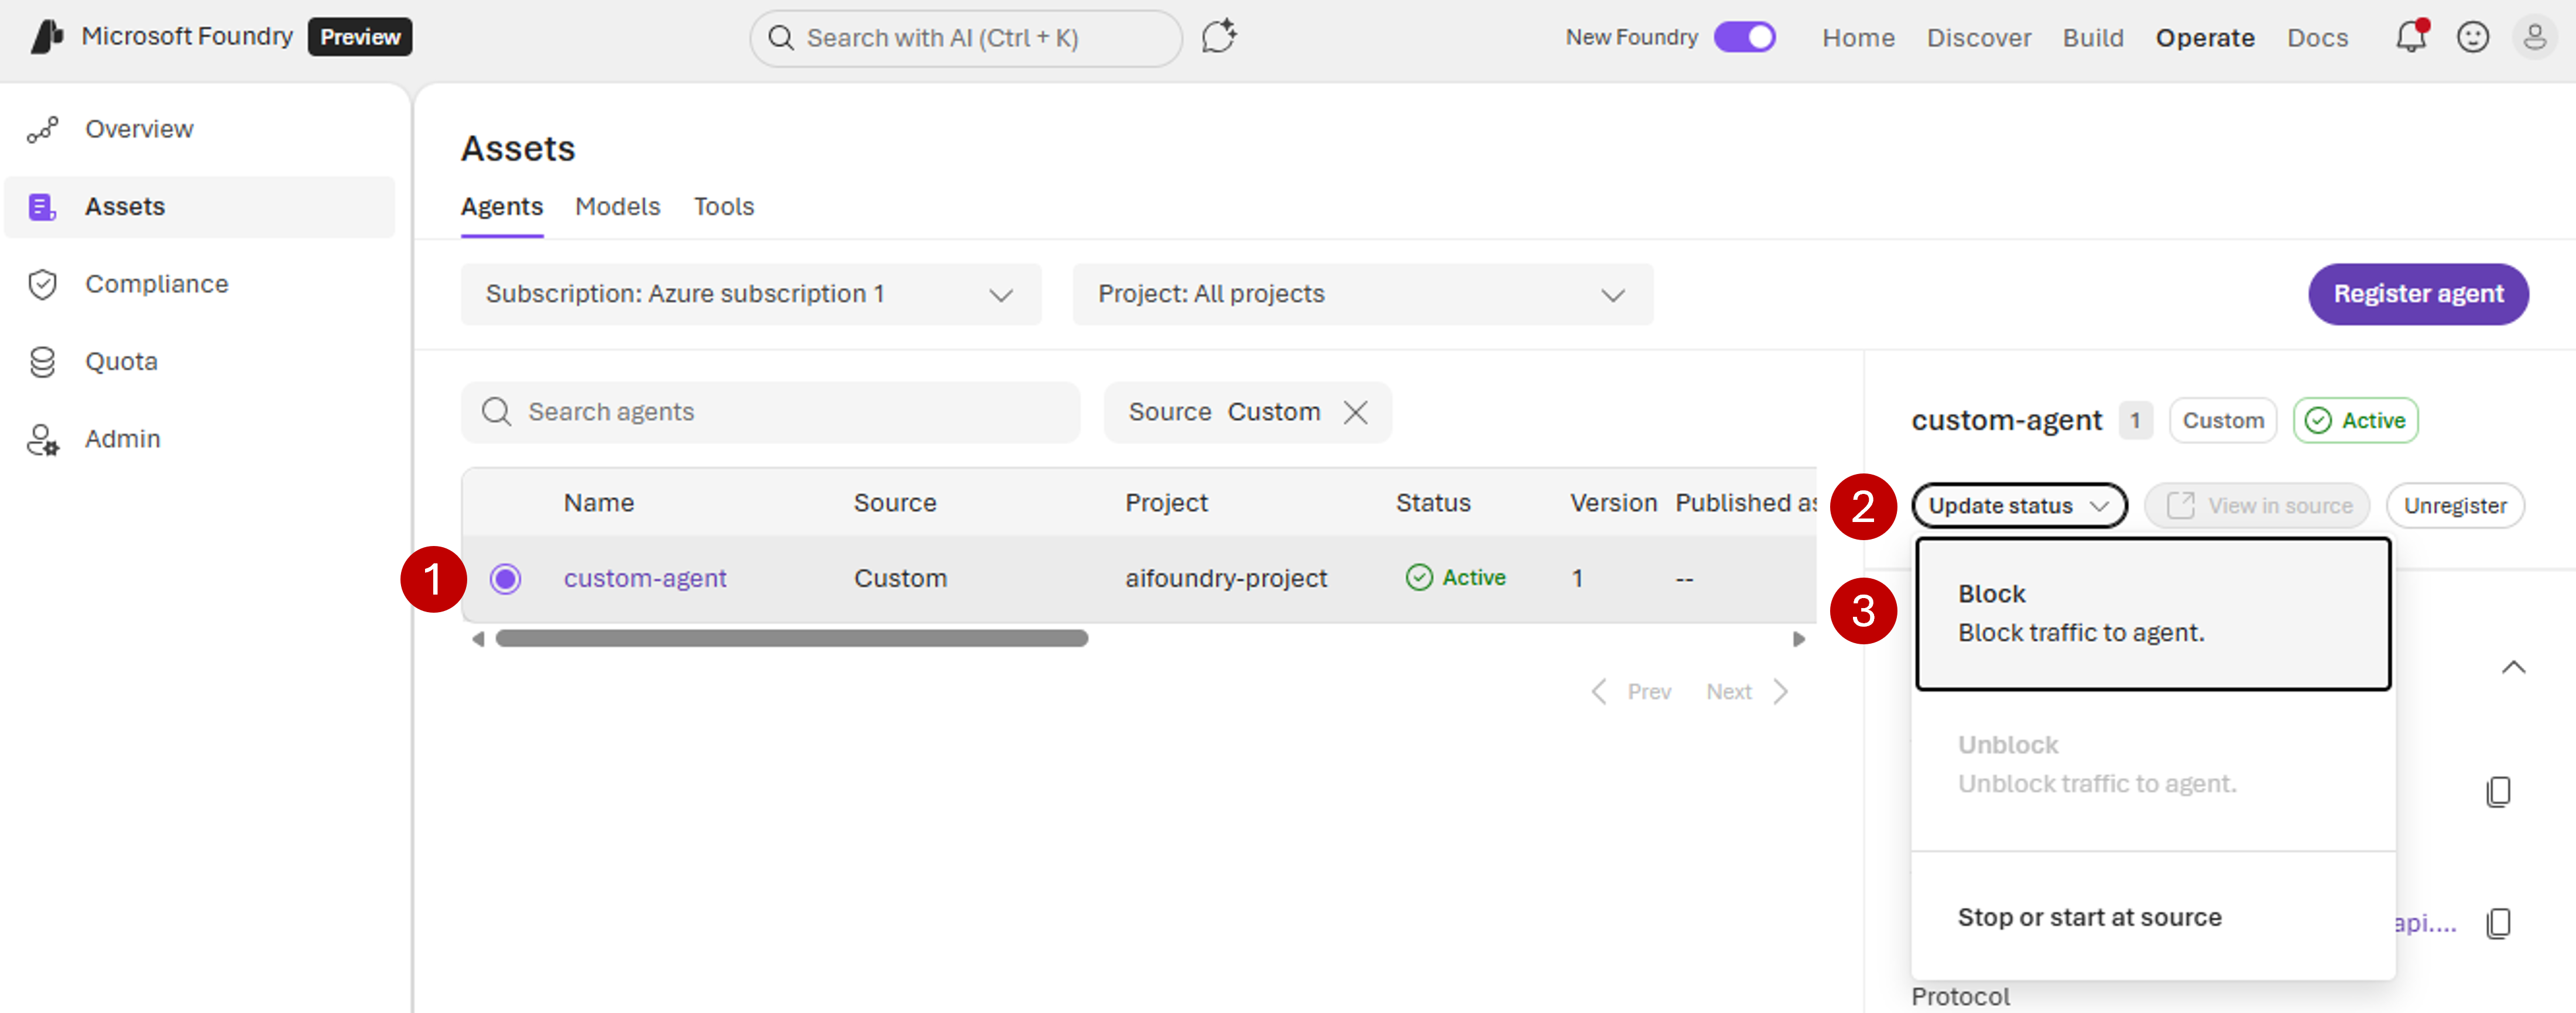Image resolution: width=2576 pixels, height=1013 pixels.
Task: Go to Home in top navigation
Action: (x=1858, y=38)
